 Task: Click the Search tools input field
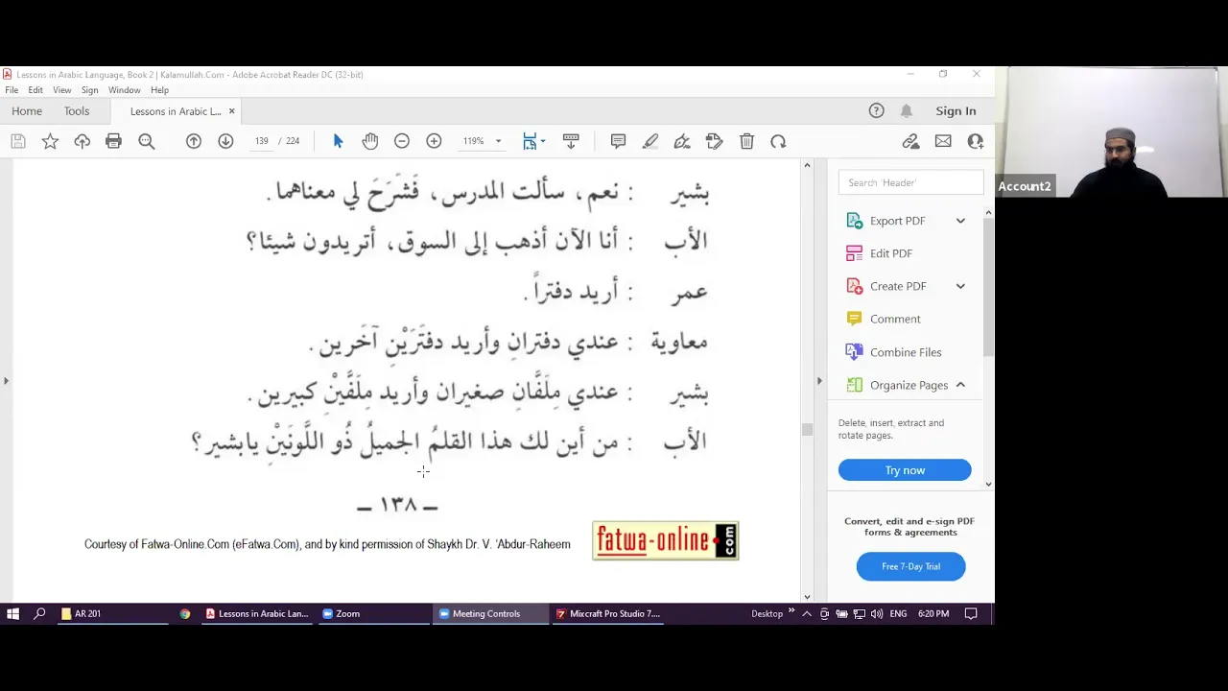pyautogui.click(x=910, y=182)
